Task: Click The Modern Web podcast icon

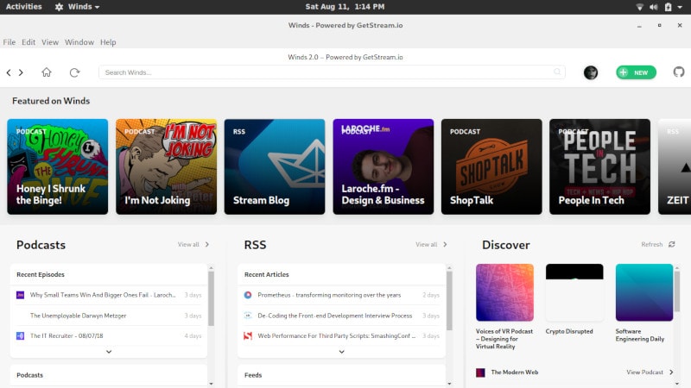Action: click(480, 372)
